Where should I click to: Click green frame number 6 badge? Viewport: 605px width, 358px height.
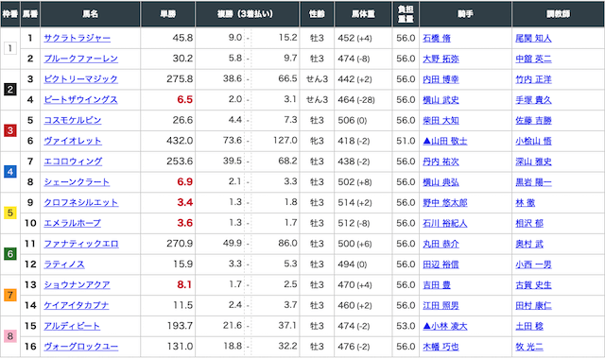[x=10, y=254]
